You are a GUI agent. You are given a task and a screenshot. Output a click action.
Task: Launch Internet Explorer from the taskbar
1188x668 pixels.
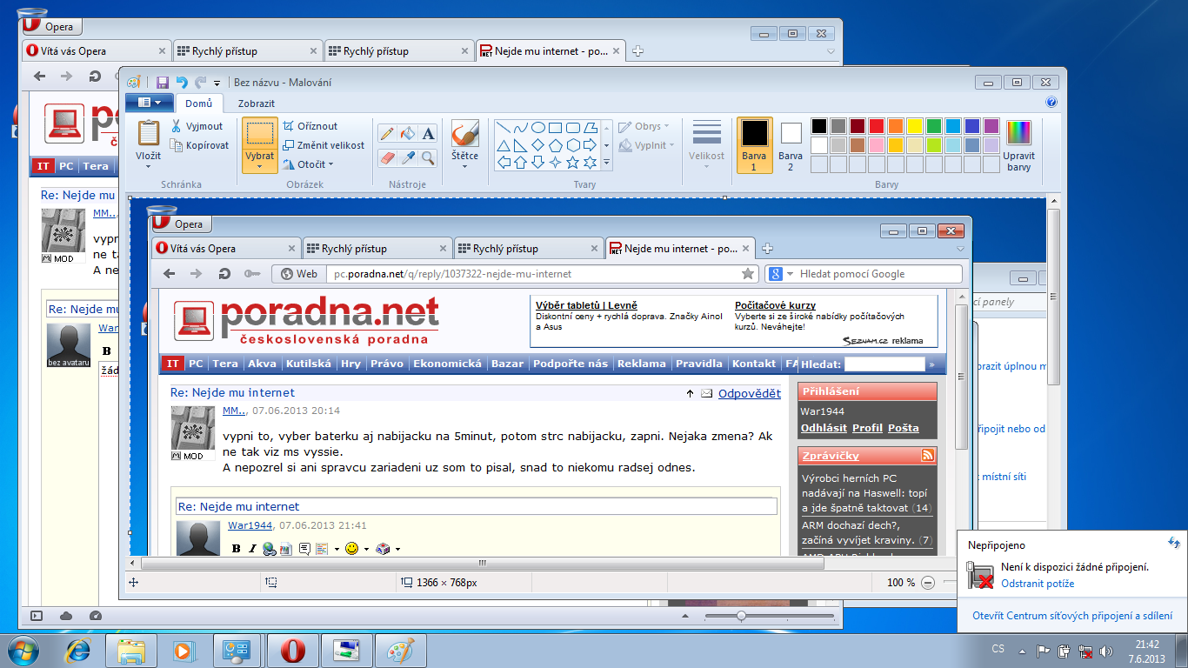coord(79,651)
